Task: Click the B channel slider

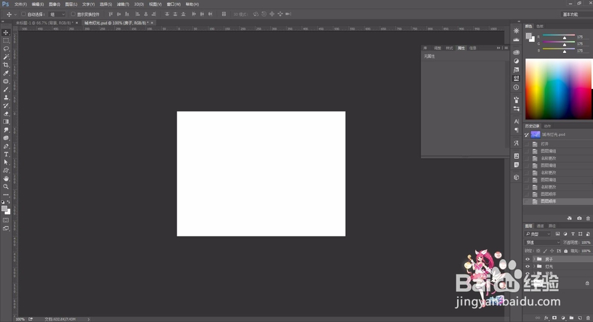Action: pos(559,50)
